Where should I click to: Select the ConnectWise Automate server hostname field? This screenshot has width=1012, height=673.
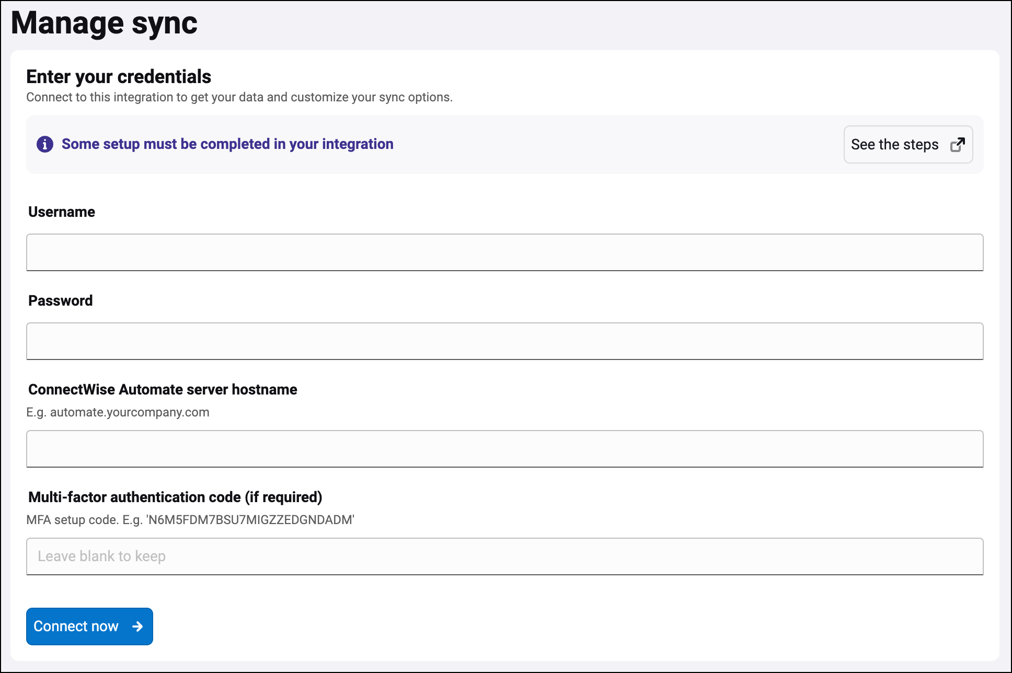[504, 449]
